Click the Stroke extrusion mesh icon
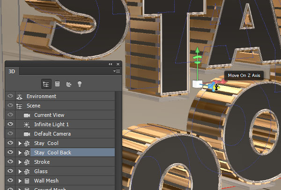The height and width of the screenshot is (190, 281). click(27, 162)
